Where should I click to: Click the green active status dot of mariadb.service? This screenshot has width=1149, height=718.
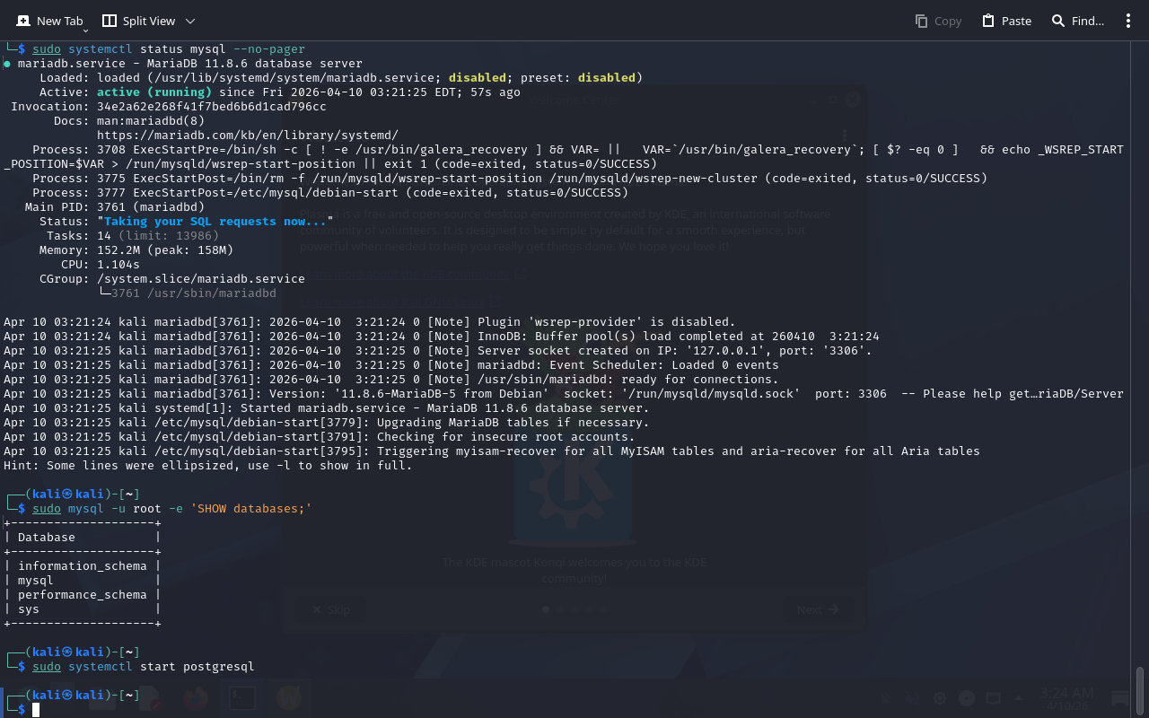pos(7,65)
